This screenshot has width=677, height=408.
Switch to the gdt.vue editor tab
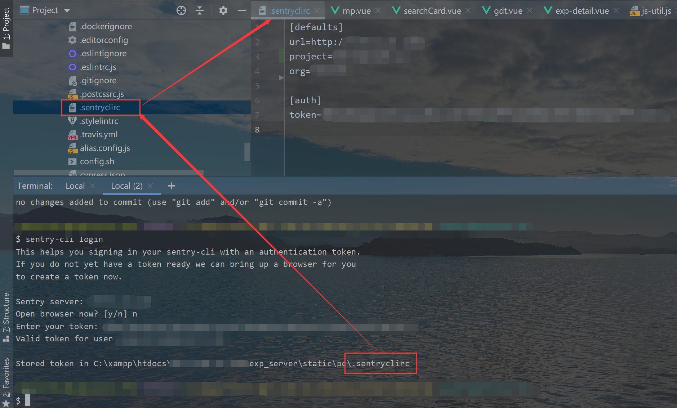click(x=508, y=11)
